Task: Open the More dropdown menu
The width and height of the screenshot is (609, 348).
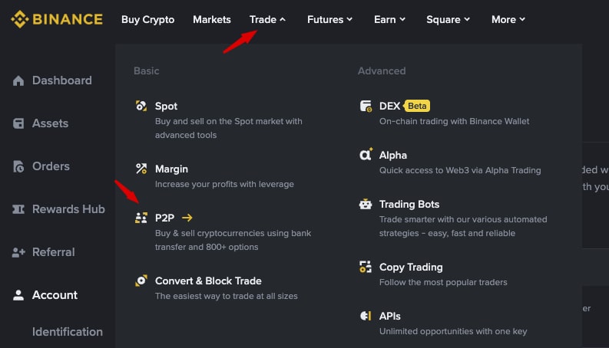Action: [508, 19]
